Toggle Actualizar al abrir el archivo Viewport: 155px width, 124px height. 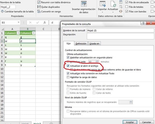[68, 66]
